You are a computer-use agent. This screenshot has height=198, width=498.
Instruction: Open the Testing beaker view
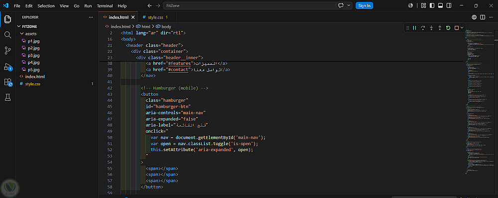tap(7, 98)
